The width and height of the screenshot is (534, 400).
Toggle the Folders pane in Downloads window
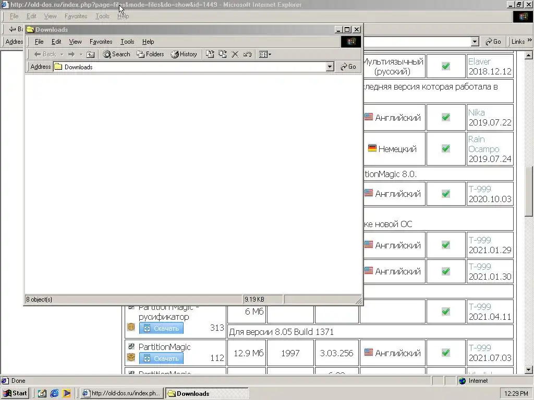pyautogui.click(x=150, y=54)
